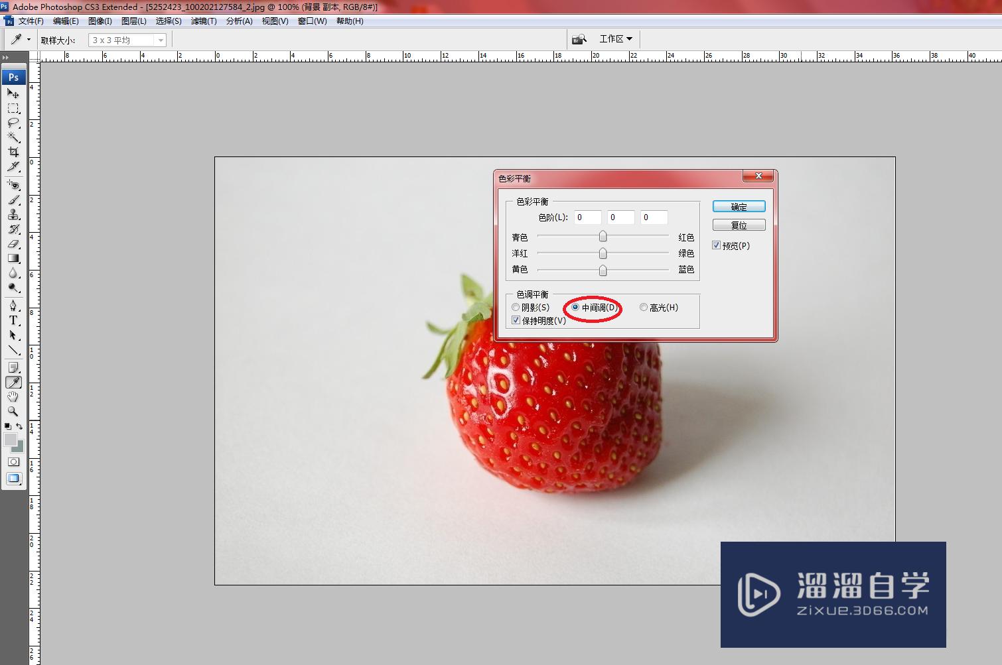Open the 图层(L) menu
Screen dimensions: 1002x665
pos(134,21)
